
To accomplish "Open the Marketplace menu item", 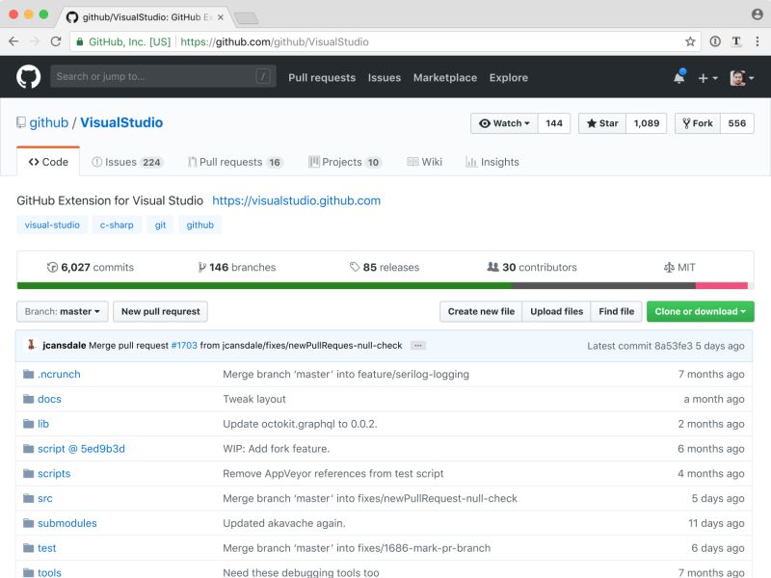I will pyautogui.click(x=444, y=77).
